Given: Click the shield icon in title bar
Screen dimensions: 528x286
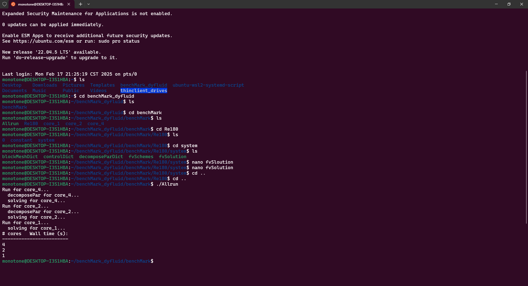Looking at the screenshot, I should (x=4, y=4).
